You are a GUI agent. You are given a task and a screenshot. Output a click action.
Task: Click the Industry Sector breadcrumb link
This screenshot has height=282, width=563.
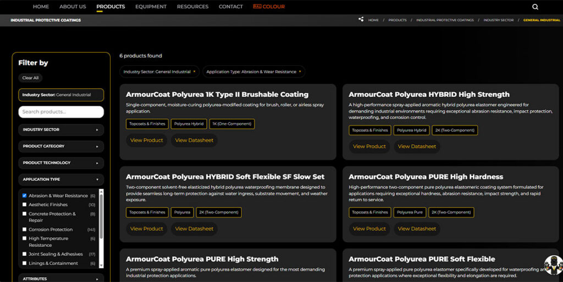point(498,20)
